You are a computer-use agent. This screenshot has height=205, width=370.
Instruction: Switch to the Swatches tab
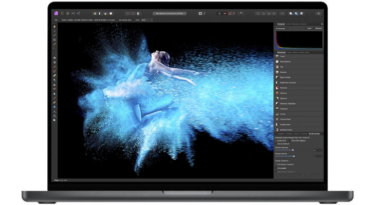(295, 24)
